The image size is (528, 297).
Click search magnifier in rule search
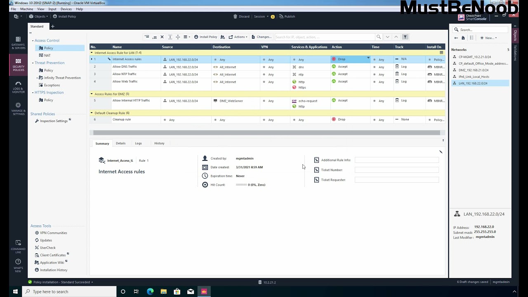coord(378,37)
